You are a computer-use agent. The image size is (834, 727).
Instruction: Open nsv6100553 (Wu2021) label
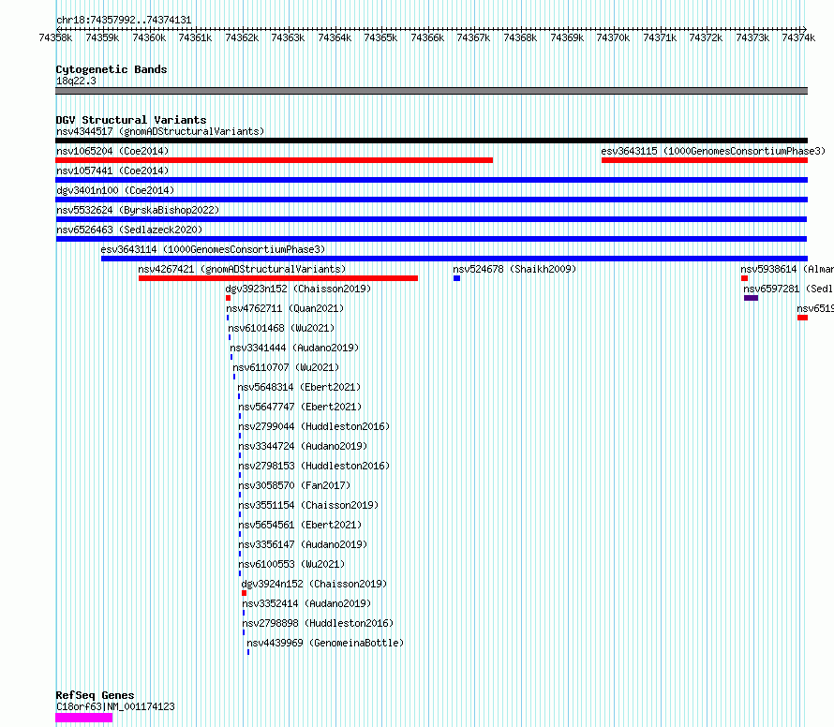(x=291, y=564)
